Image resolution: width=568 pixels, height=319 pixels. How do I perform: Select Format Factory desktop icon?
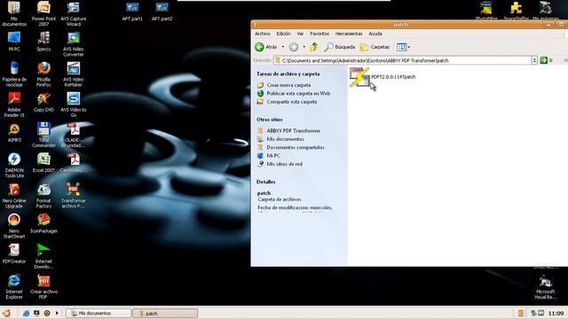pyautogui.click(x=43, y=196)
